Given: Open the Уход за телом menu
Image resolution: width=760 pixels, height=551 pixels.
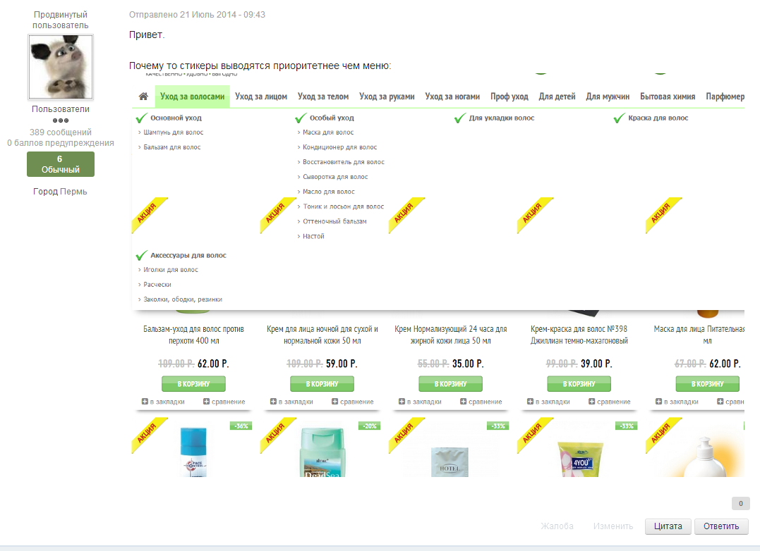Looking at the screenshot, I should point(323,97).
